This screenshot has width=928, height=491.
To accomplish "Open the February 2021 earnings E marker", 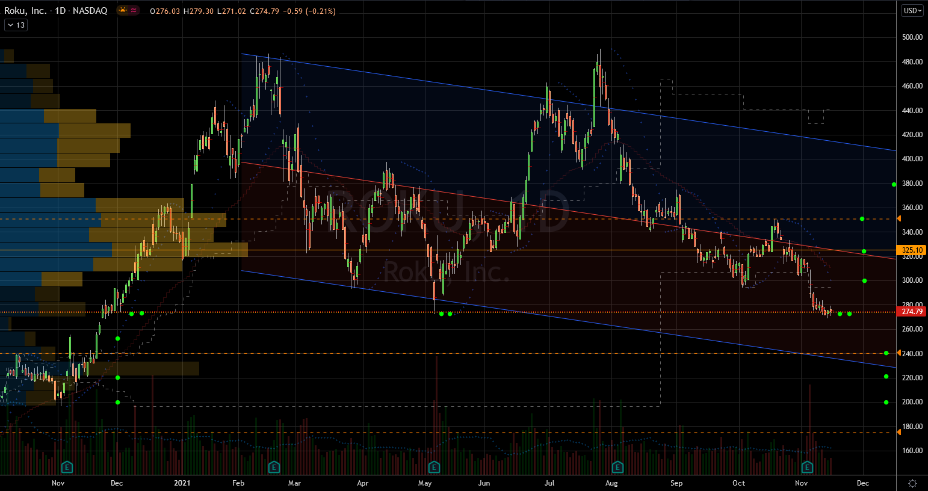I will (x=274, y=467).
